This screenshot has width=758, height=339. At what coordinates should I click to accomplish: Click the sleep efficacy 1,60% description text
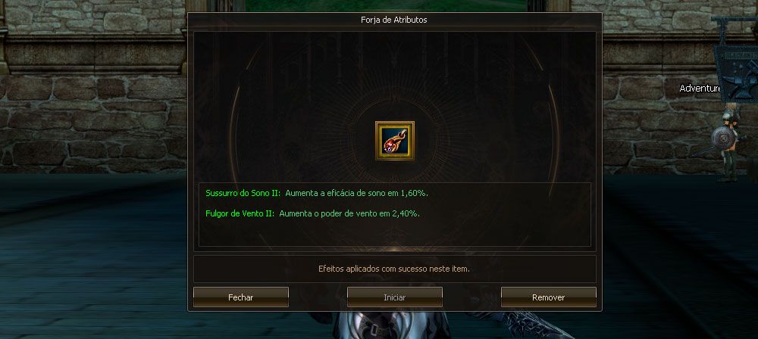pos(357,193)
